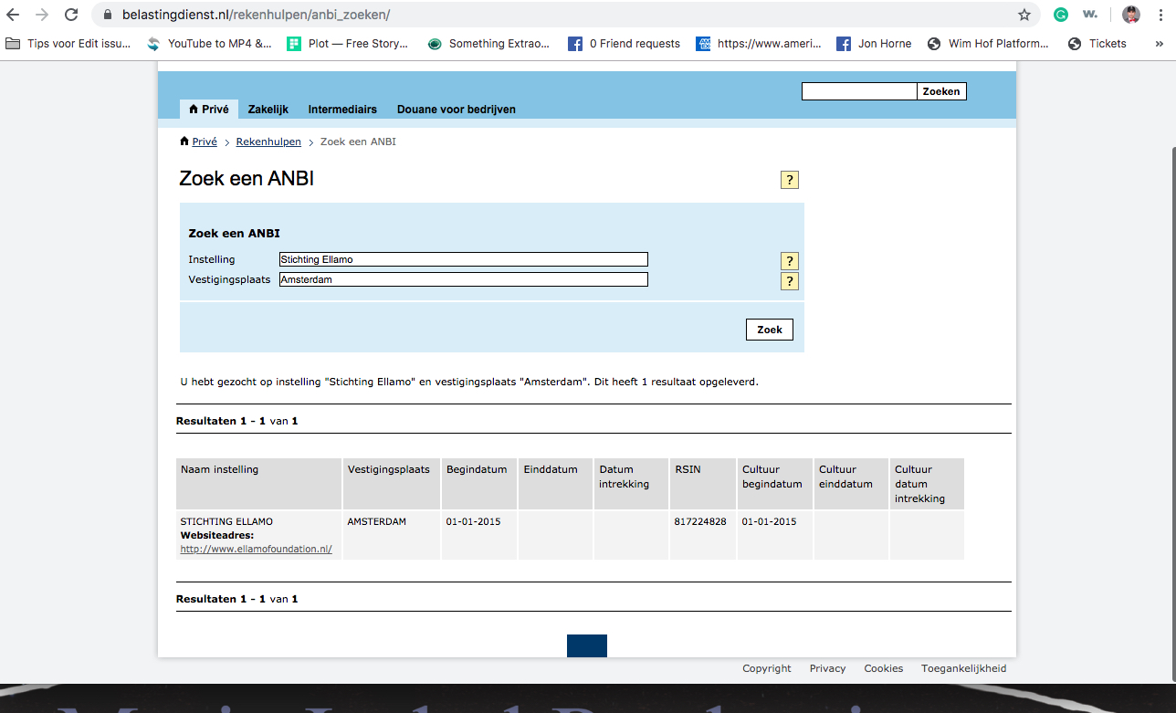The image size is (1176, 713).
Task: Click the Begindatum column header
Action: [x=479, y=484]
